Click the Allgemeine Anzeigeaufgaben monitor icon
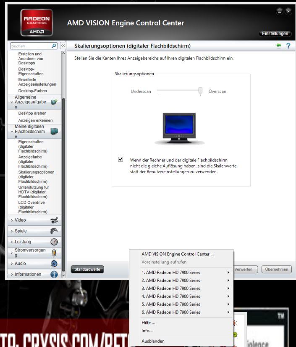296x347 pixels. 54,102
